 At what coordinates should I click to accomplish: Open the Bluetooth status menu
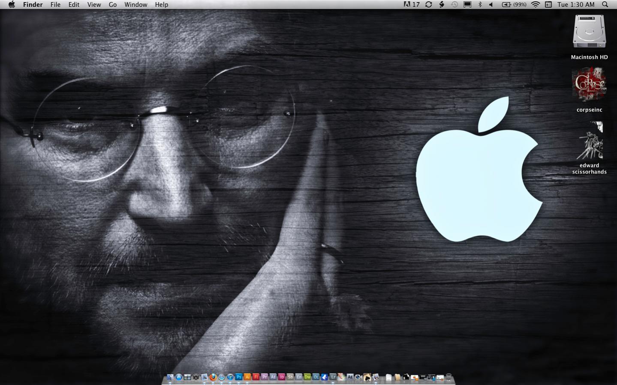pyautogui.click(x=480, y=4)
